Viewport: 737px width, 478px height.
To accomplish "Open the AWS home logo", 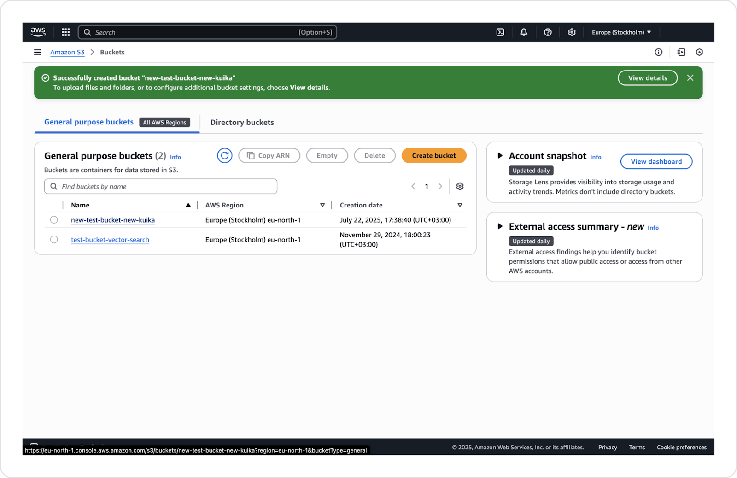I will pos(38,32).
